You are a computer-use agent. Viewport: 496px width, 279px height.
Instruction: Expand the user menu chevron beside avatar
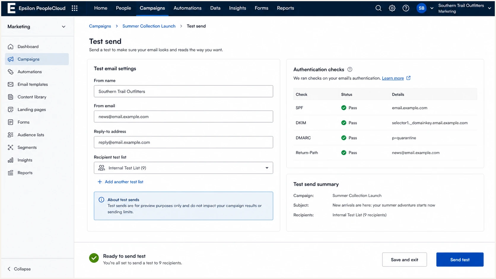[432, 8]
